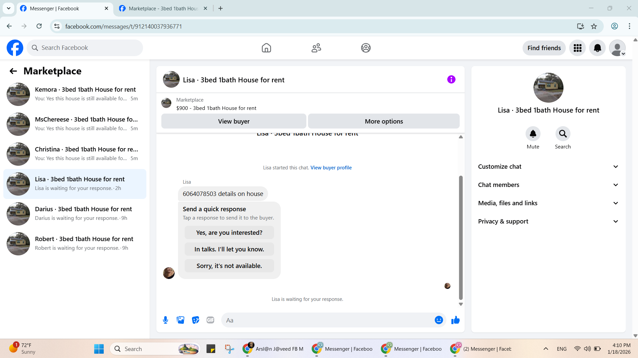Send quick reply 'Sorry, it's not available.'
Image resolution: width=638 pixels, height=358 pixels.
pos(229,266)
